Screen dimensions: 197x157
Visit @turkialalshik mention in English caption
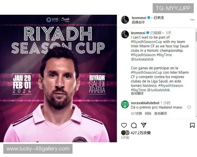pyautogui.click(x=142, y=59)
